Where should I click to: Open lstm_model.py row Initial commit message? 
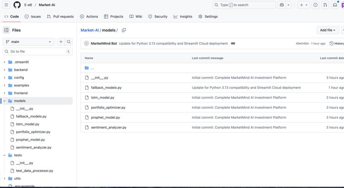point(239,97)
